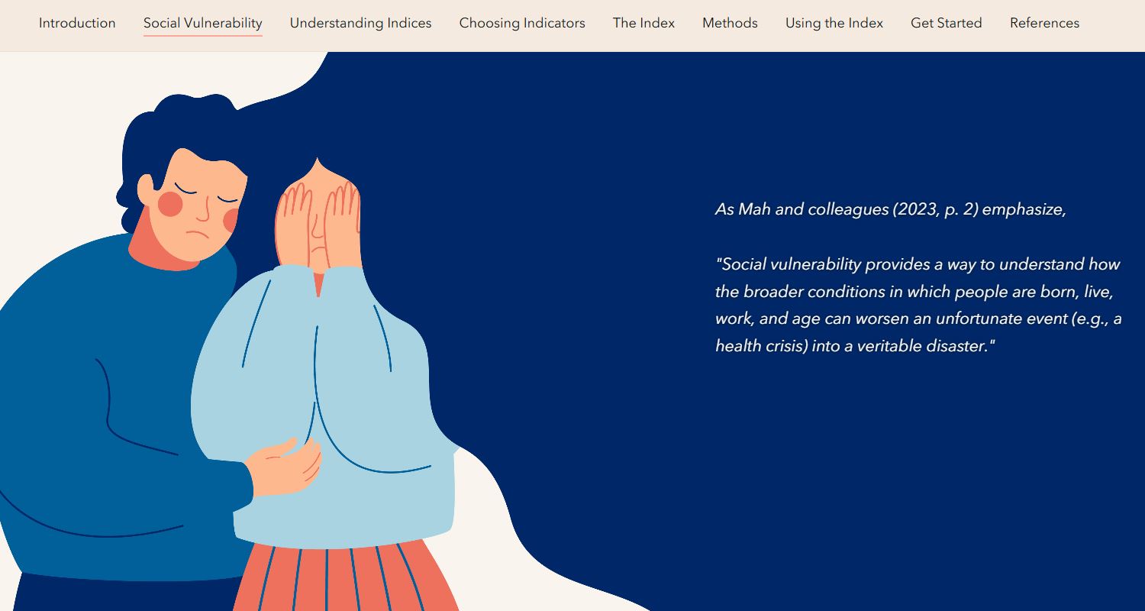Select the Social Vulnerability tab
The width and height of the screenshot is (1145, 611).
[202, 23]
